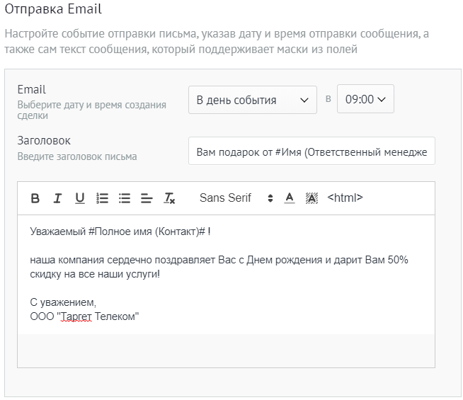The height and width of the screenshot is (400, 463).
Task: Click 'Отправка Email' heading
Action: 53,9
